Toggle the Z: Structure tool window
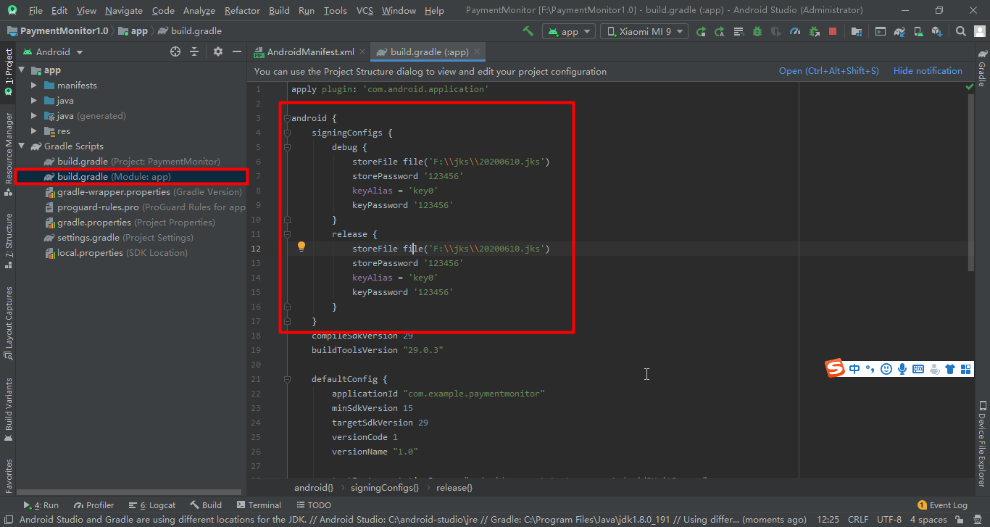This screenshot has width=990, height=527. 8,240
